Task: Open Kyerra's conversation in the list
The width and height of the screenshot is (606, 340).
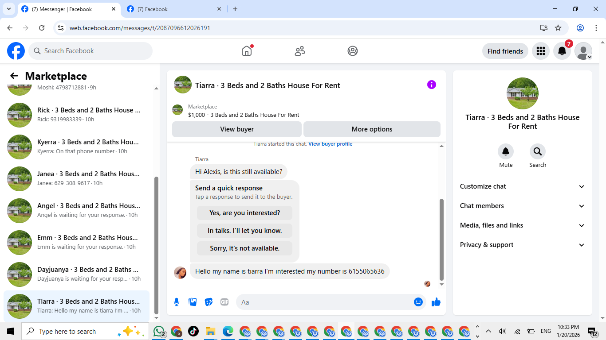Action: click(76, 147)
